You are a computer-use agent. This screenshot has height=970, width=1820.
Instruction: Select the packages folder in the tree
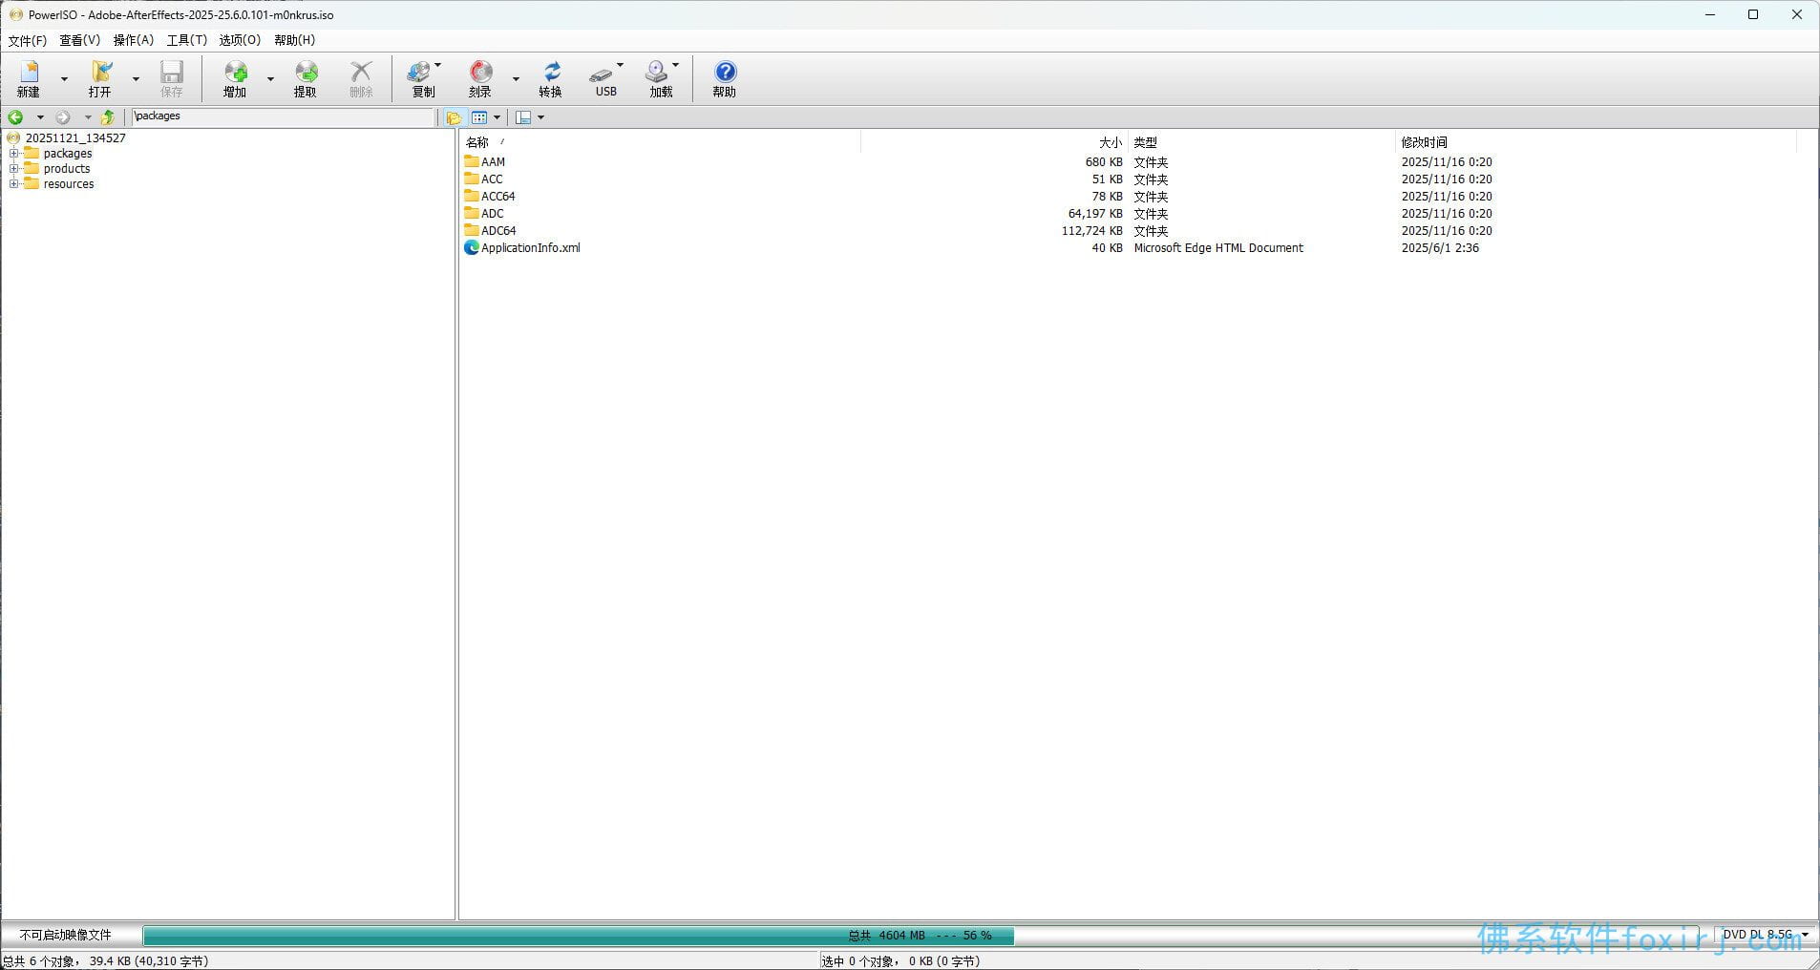pos(67,154)
